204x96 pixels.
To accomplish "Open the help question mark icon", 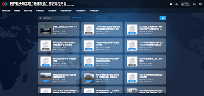I will pyautogui.click(x=200, y=4).
